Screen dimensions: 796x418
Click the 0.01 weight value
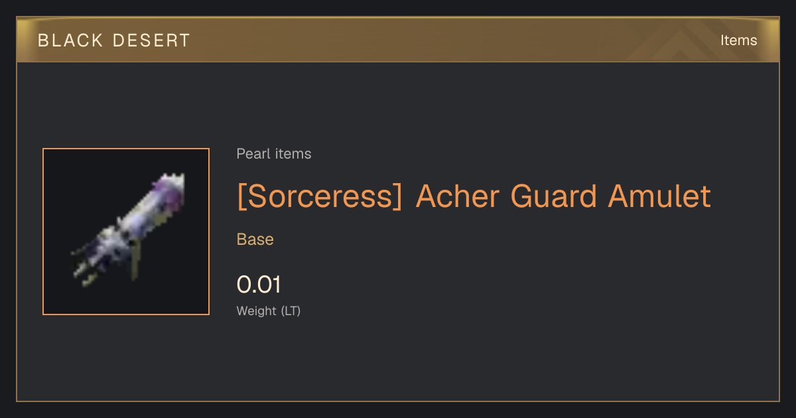[x=259, y=285]
